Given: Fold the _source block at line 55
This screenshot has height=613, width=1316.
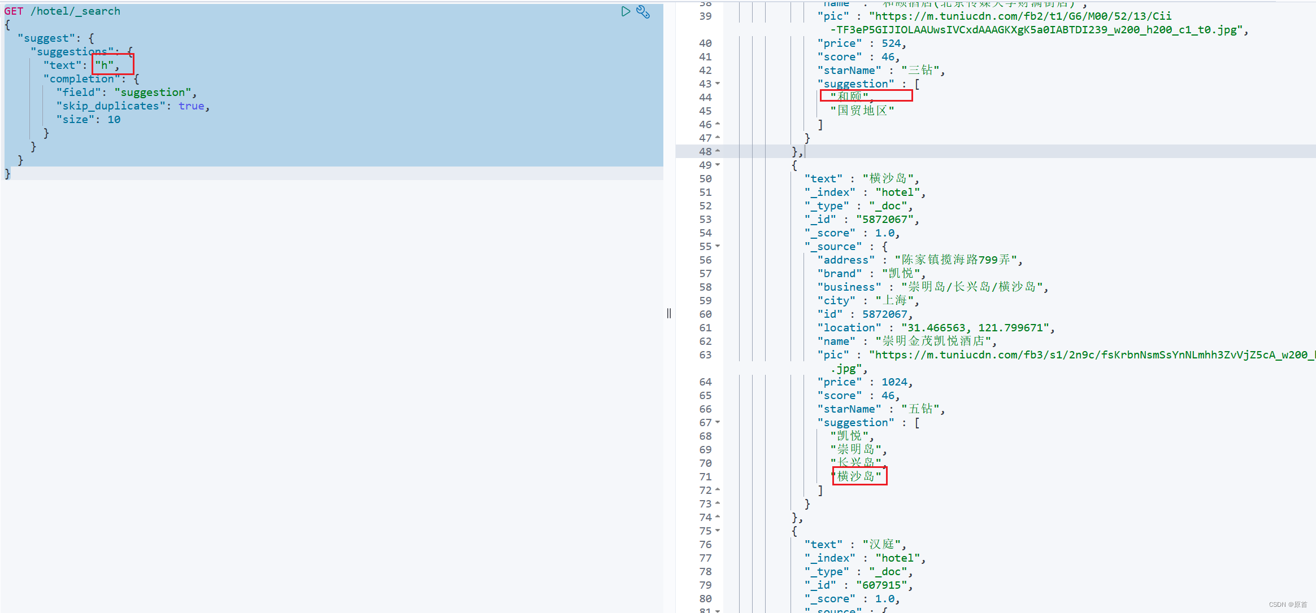Looking at the screenshot, I should pos(718,246).
